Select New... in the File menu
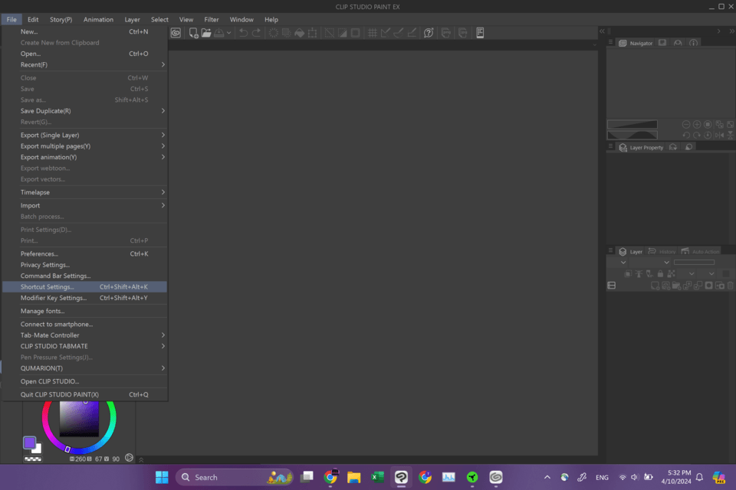The image size is (736, 490). (84, 32)
